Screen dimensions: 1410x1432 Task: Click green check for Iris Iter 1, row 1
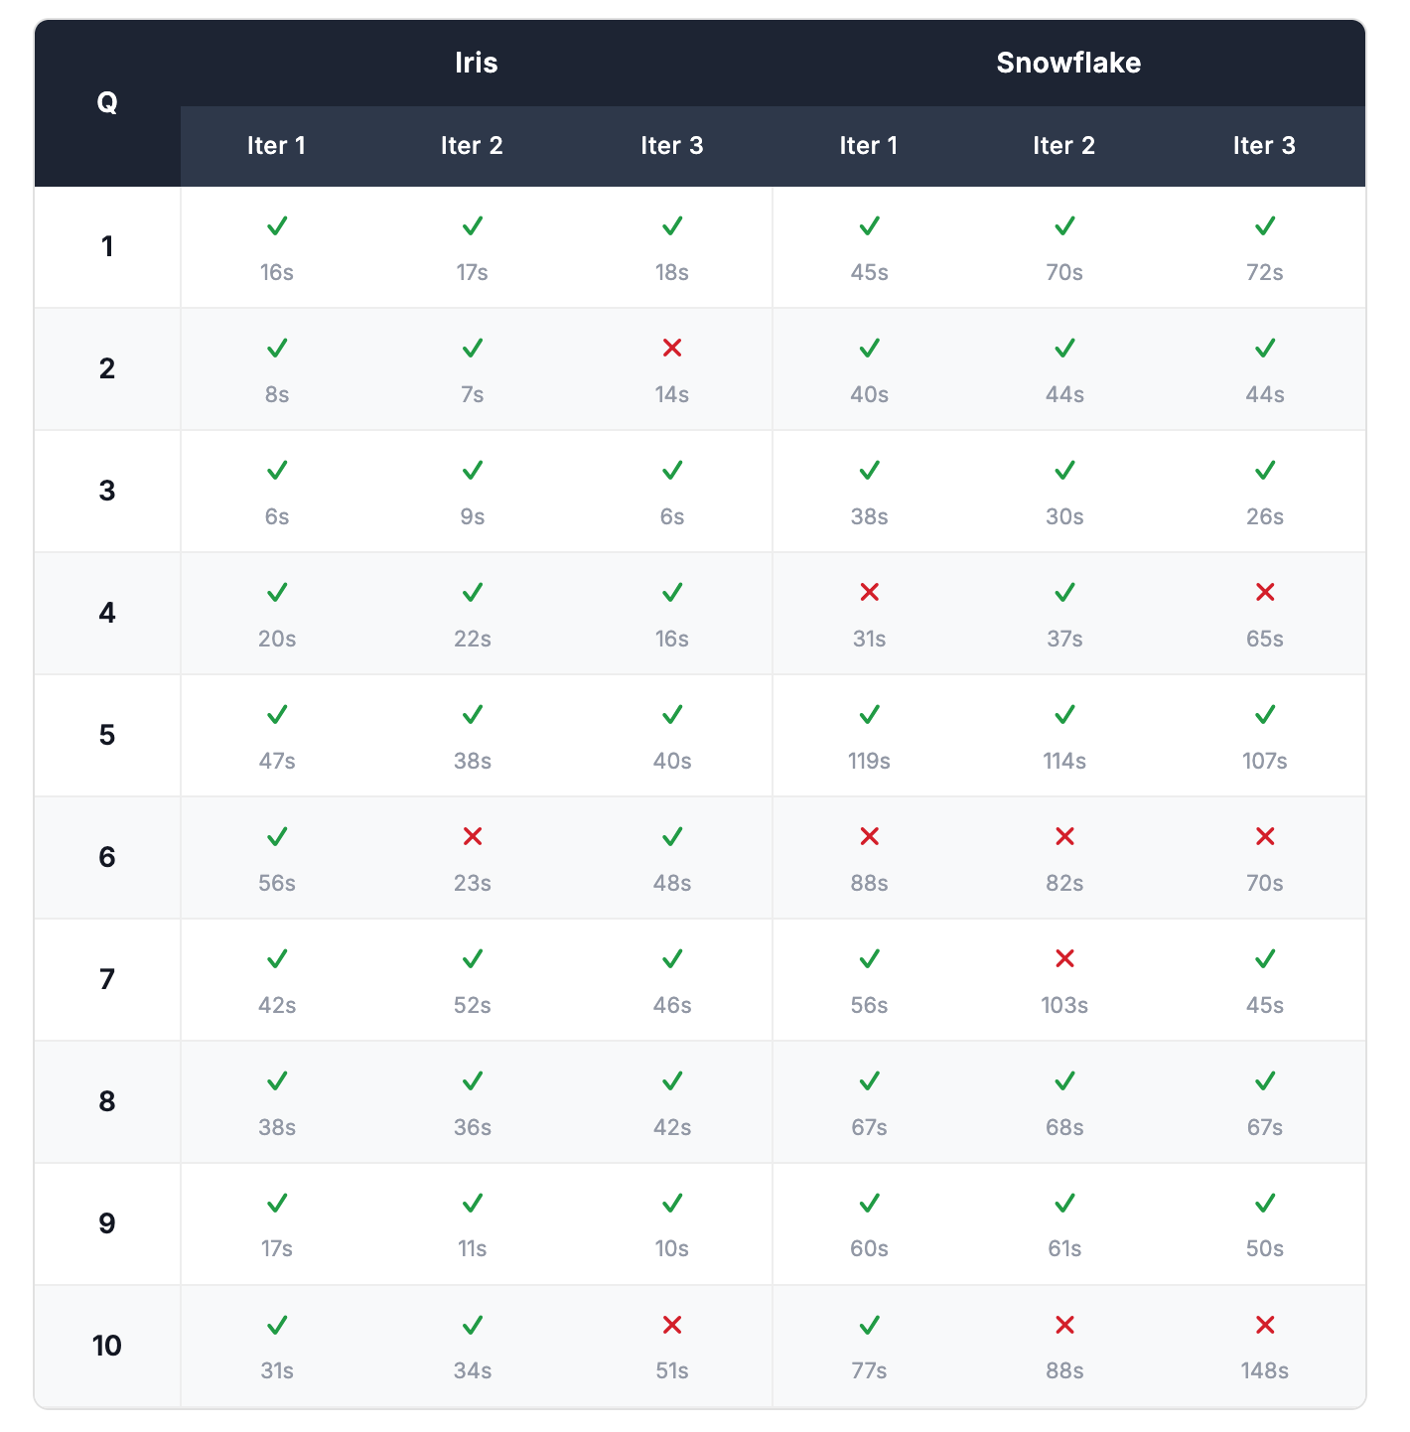click(277, 225)
